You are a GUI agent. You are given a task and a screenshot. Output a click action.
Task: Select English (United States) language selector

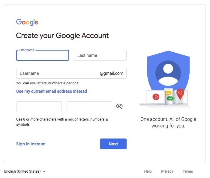click(25, 171)
